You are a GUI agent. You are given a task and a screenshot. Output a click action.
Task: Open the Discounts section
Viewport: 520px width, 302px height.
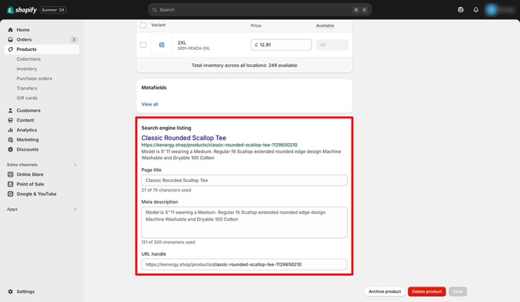pos(11,149)
